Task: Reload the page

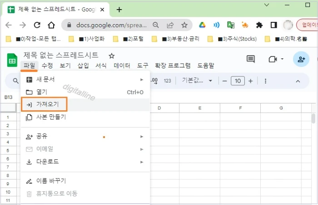Action: [x=37, y=25]
